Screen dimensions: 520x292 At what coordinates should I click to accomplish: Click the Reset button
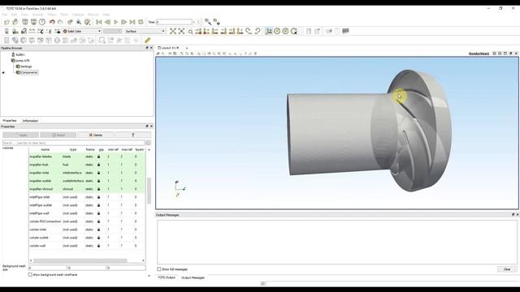(58, 135)
